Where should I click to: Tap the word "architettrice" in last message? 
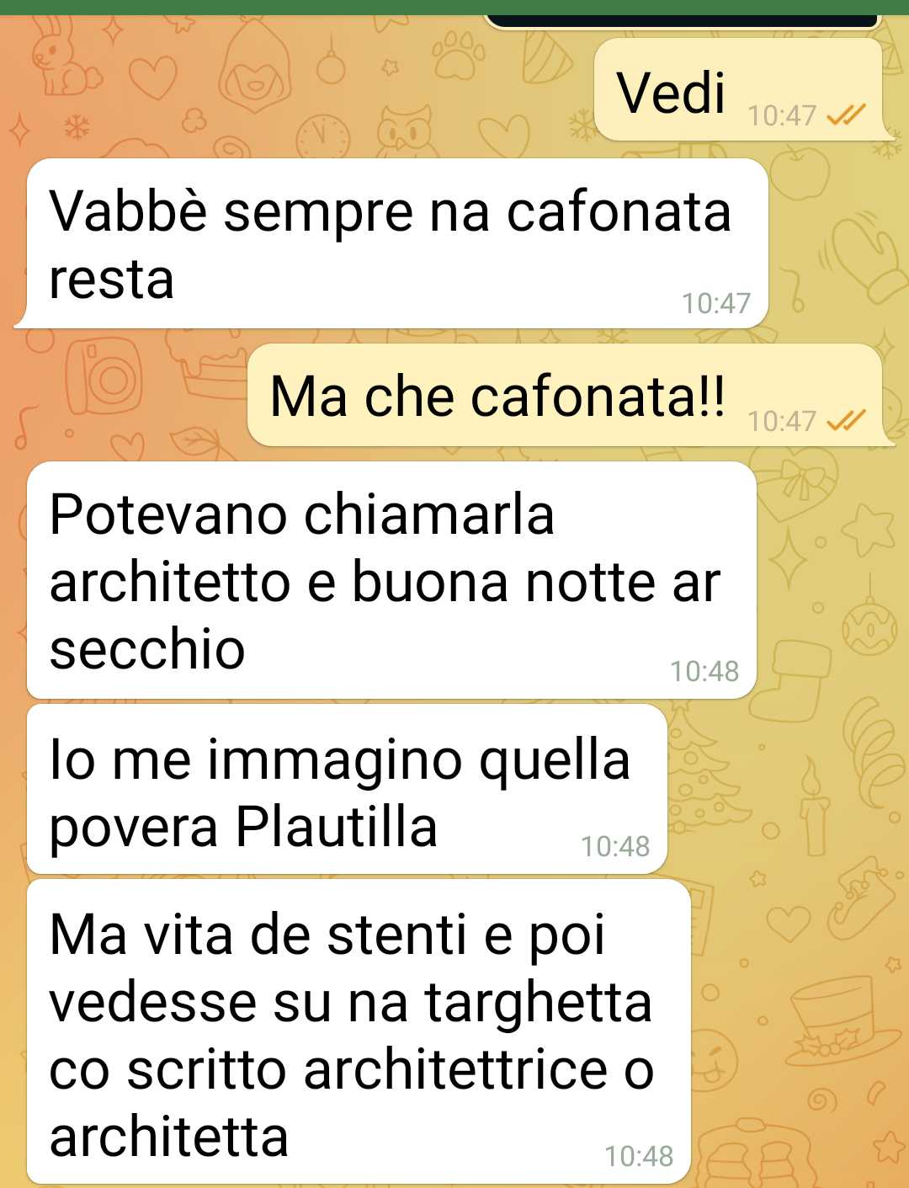point(455,1069)
